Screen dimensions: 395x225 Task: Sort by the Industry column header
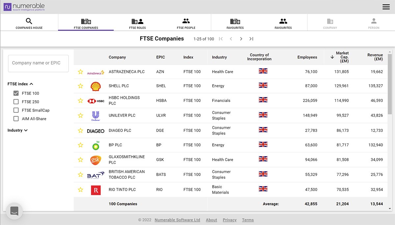pyautogui.click(x=219, y=57)
